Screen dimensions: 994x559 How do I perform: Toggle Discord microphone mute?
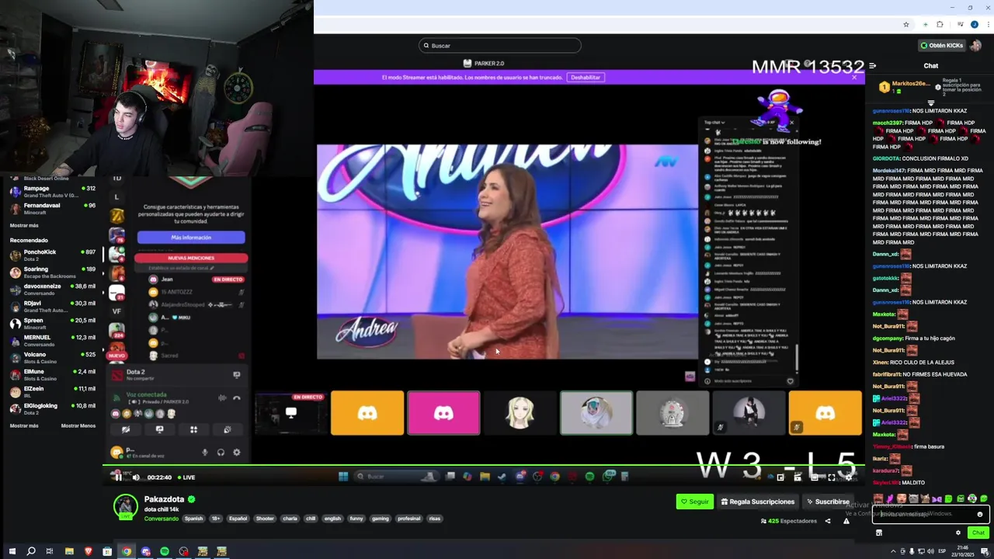205,453
